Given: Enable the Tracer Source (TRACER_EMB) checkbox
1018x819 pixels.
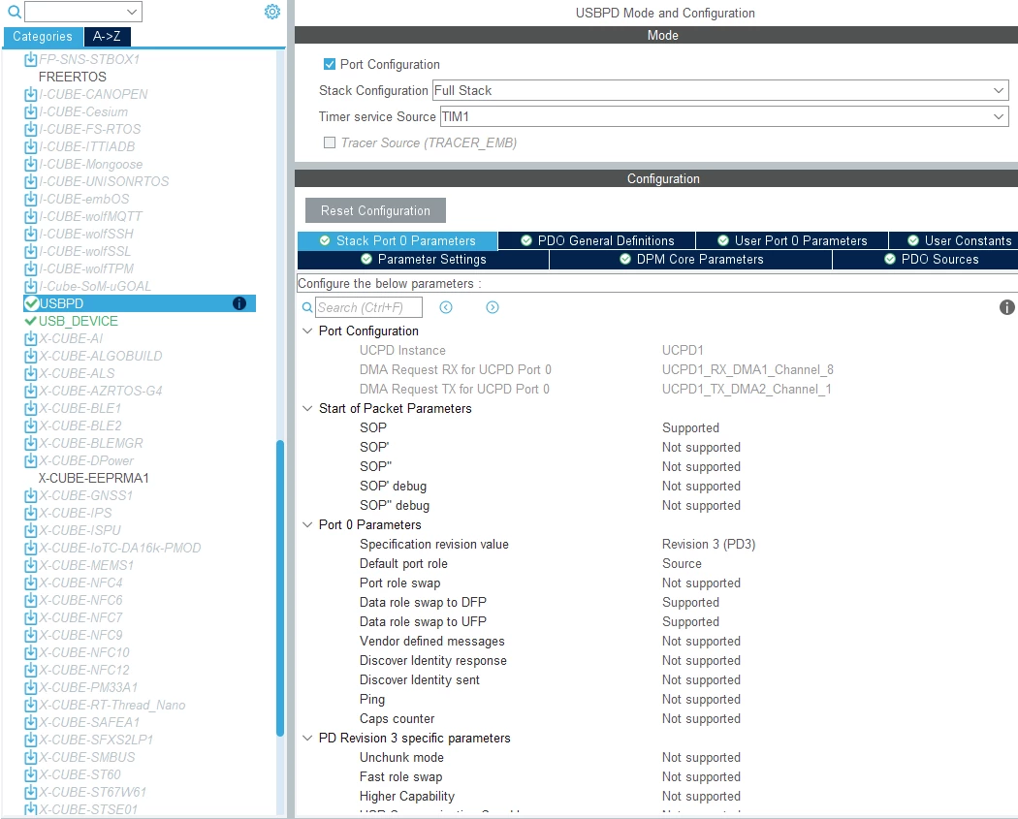Looking at the screenshot, I should [330, 142].
